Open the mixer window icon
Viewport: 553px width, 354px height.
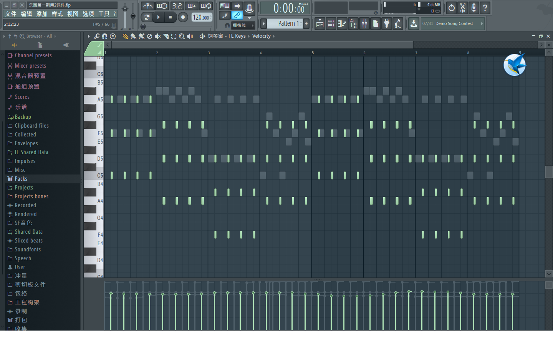tap(364, 24)
